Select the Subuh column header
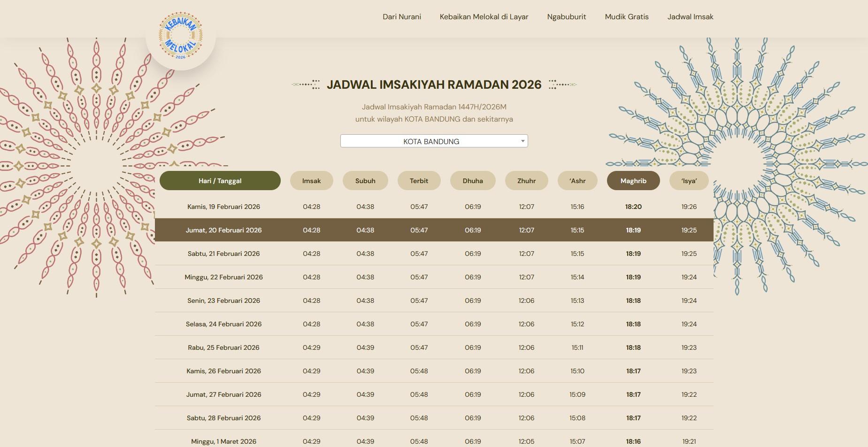Screen dimensions: 868x447 [x=365, y=181]
